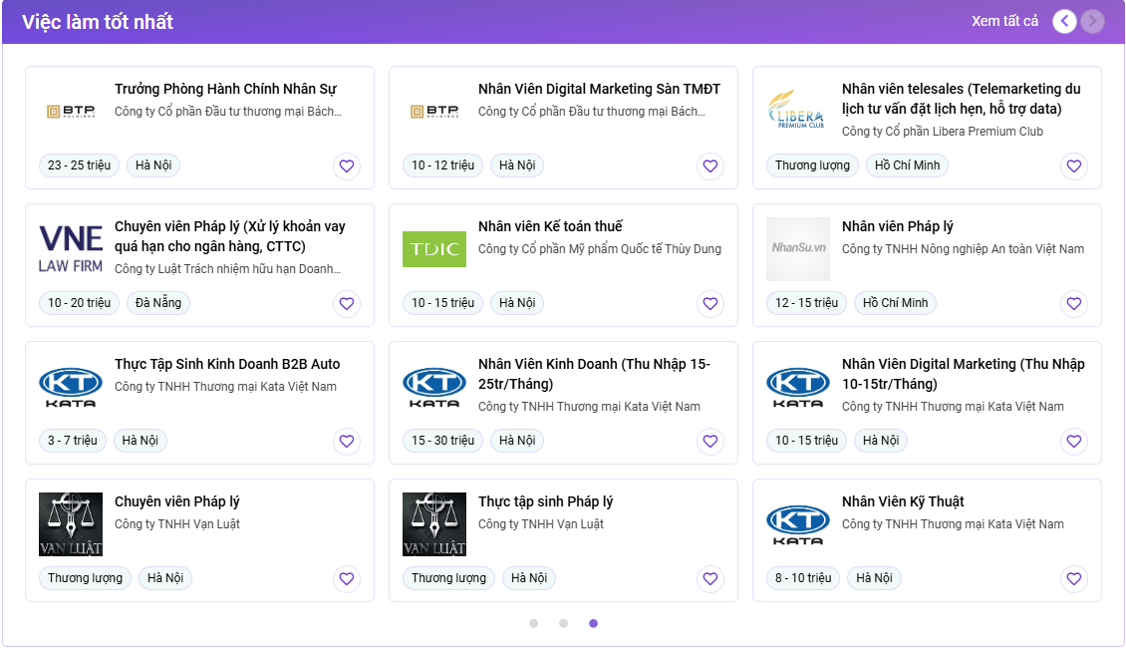The image size is (1126, 650).
Task: Open the Nhân viên telesales job title
Action: point(962,99)
